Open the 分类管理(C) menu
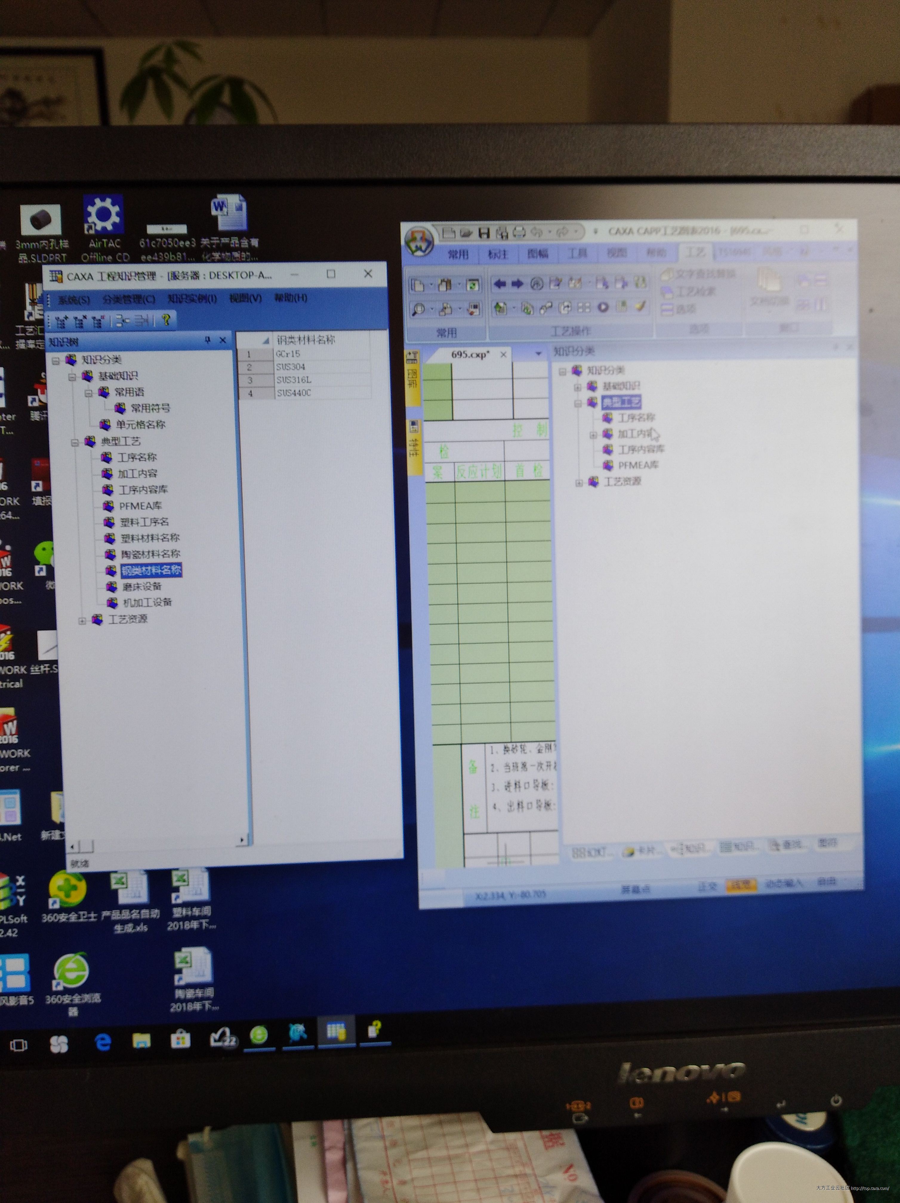This screenshot has height=1203, width=900. tap(128, 299)
